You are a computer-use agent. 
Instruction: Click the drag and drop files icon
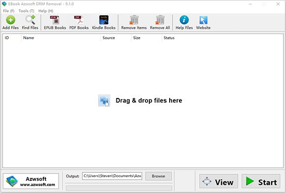coord(104,100)
